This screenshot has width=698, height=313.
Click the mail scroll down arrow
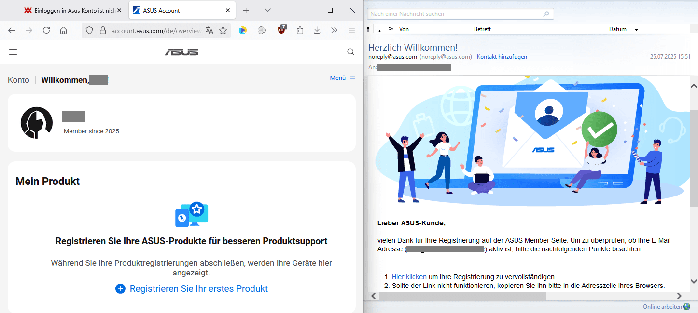pyautogui.click(x=694, y=281)
